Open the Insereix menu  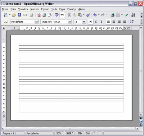pos(35,9)
